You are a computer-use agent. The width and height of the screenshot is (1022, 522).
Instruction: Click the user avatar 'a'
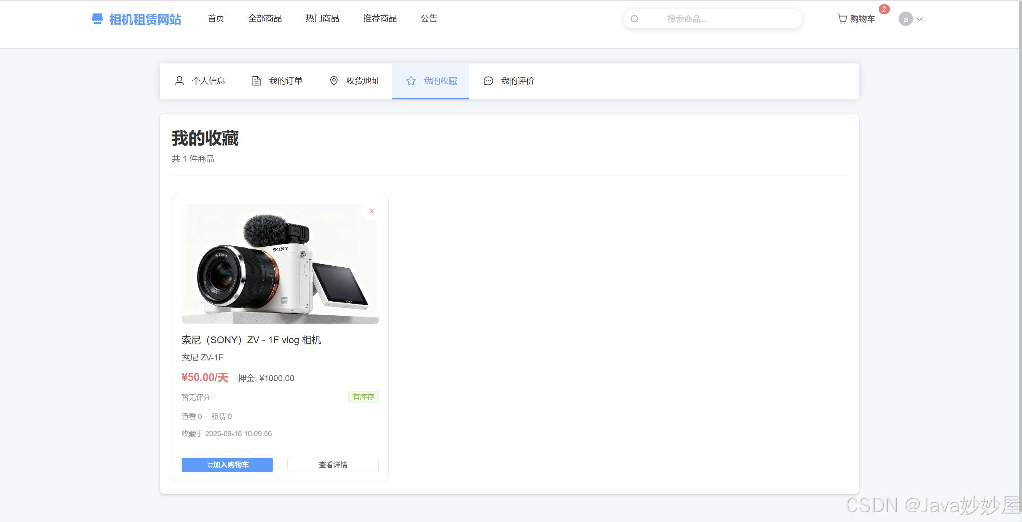pos(905,19)
